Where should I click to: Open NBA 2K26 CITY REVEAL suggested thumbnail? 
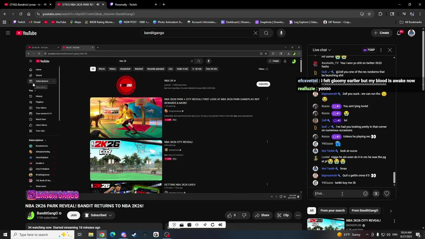[x=325, y=224]
